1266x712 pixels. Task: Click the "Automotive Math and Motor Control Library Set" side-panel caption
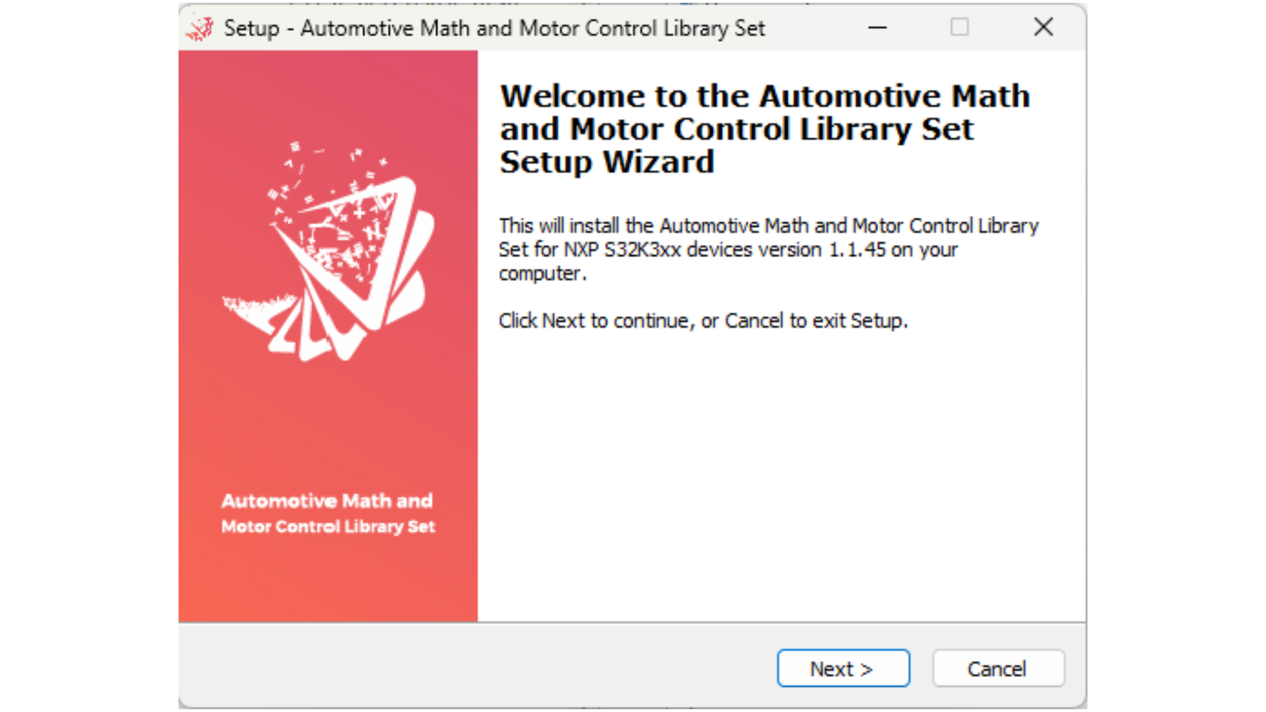click(328, 513)
